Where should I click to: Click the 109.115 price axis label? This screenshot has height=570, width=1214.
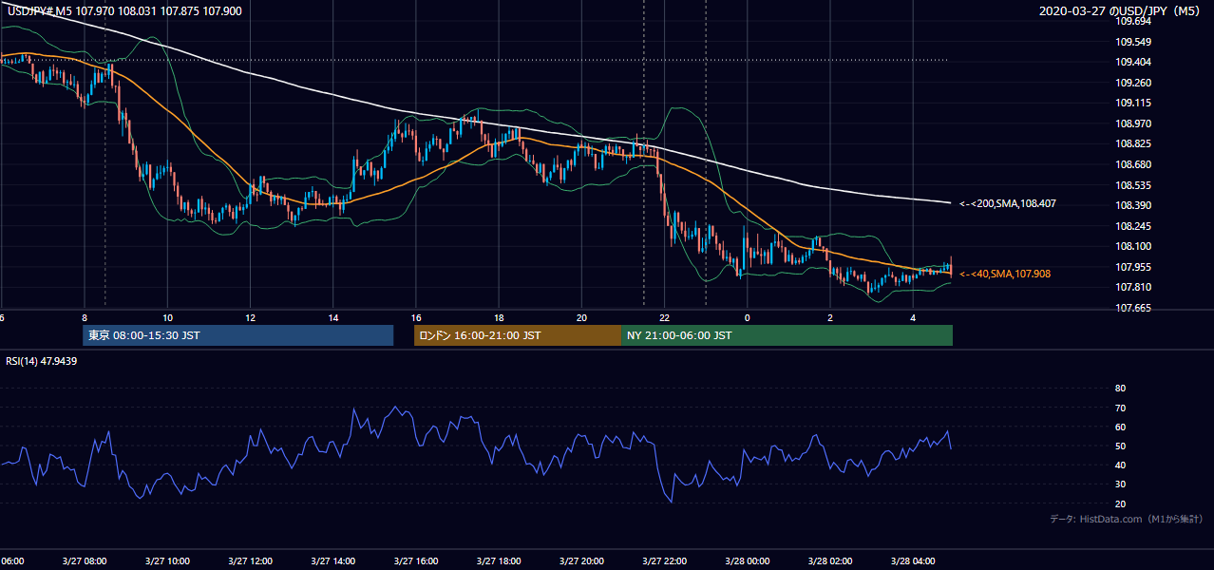tap(1132, 103)
